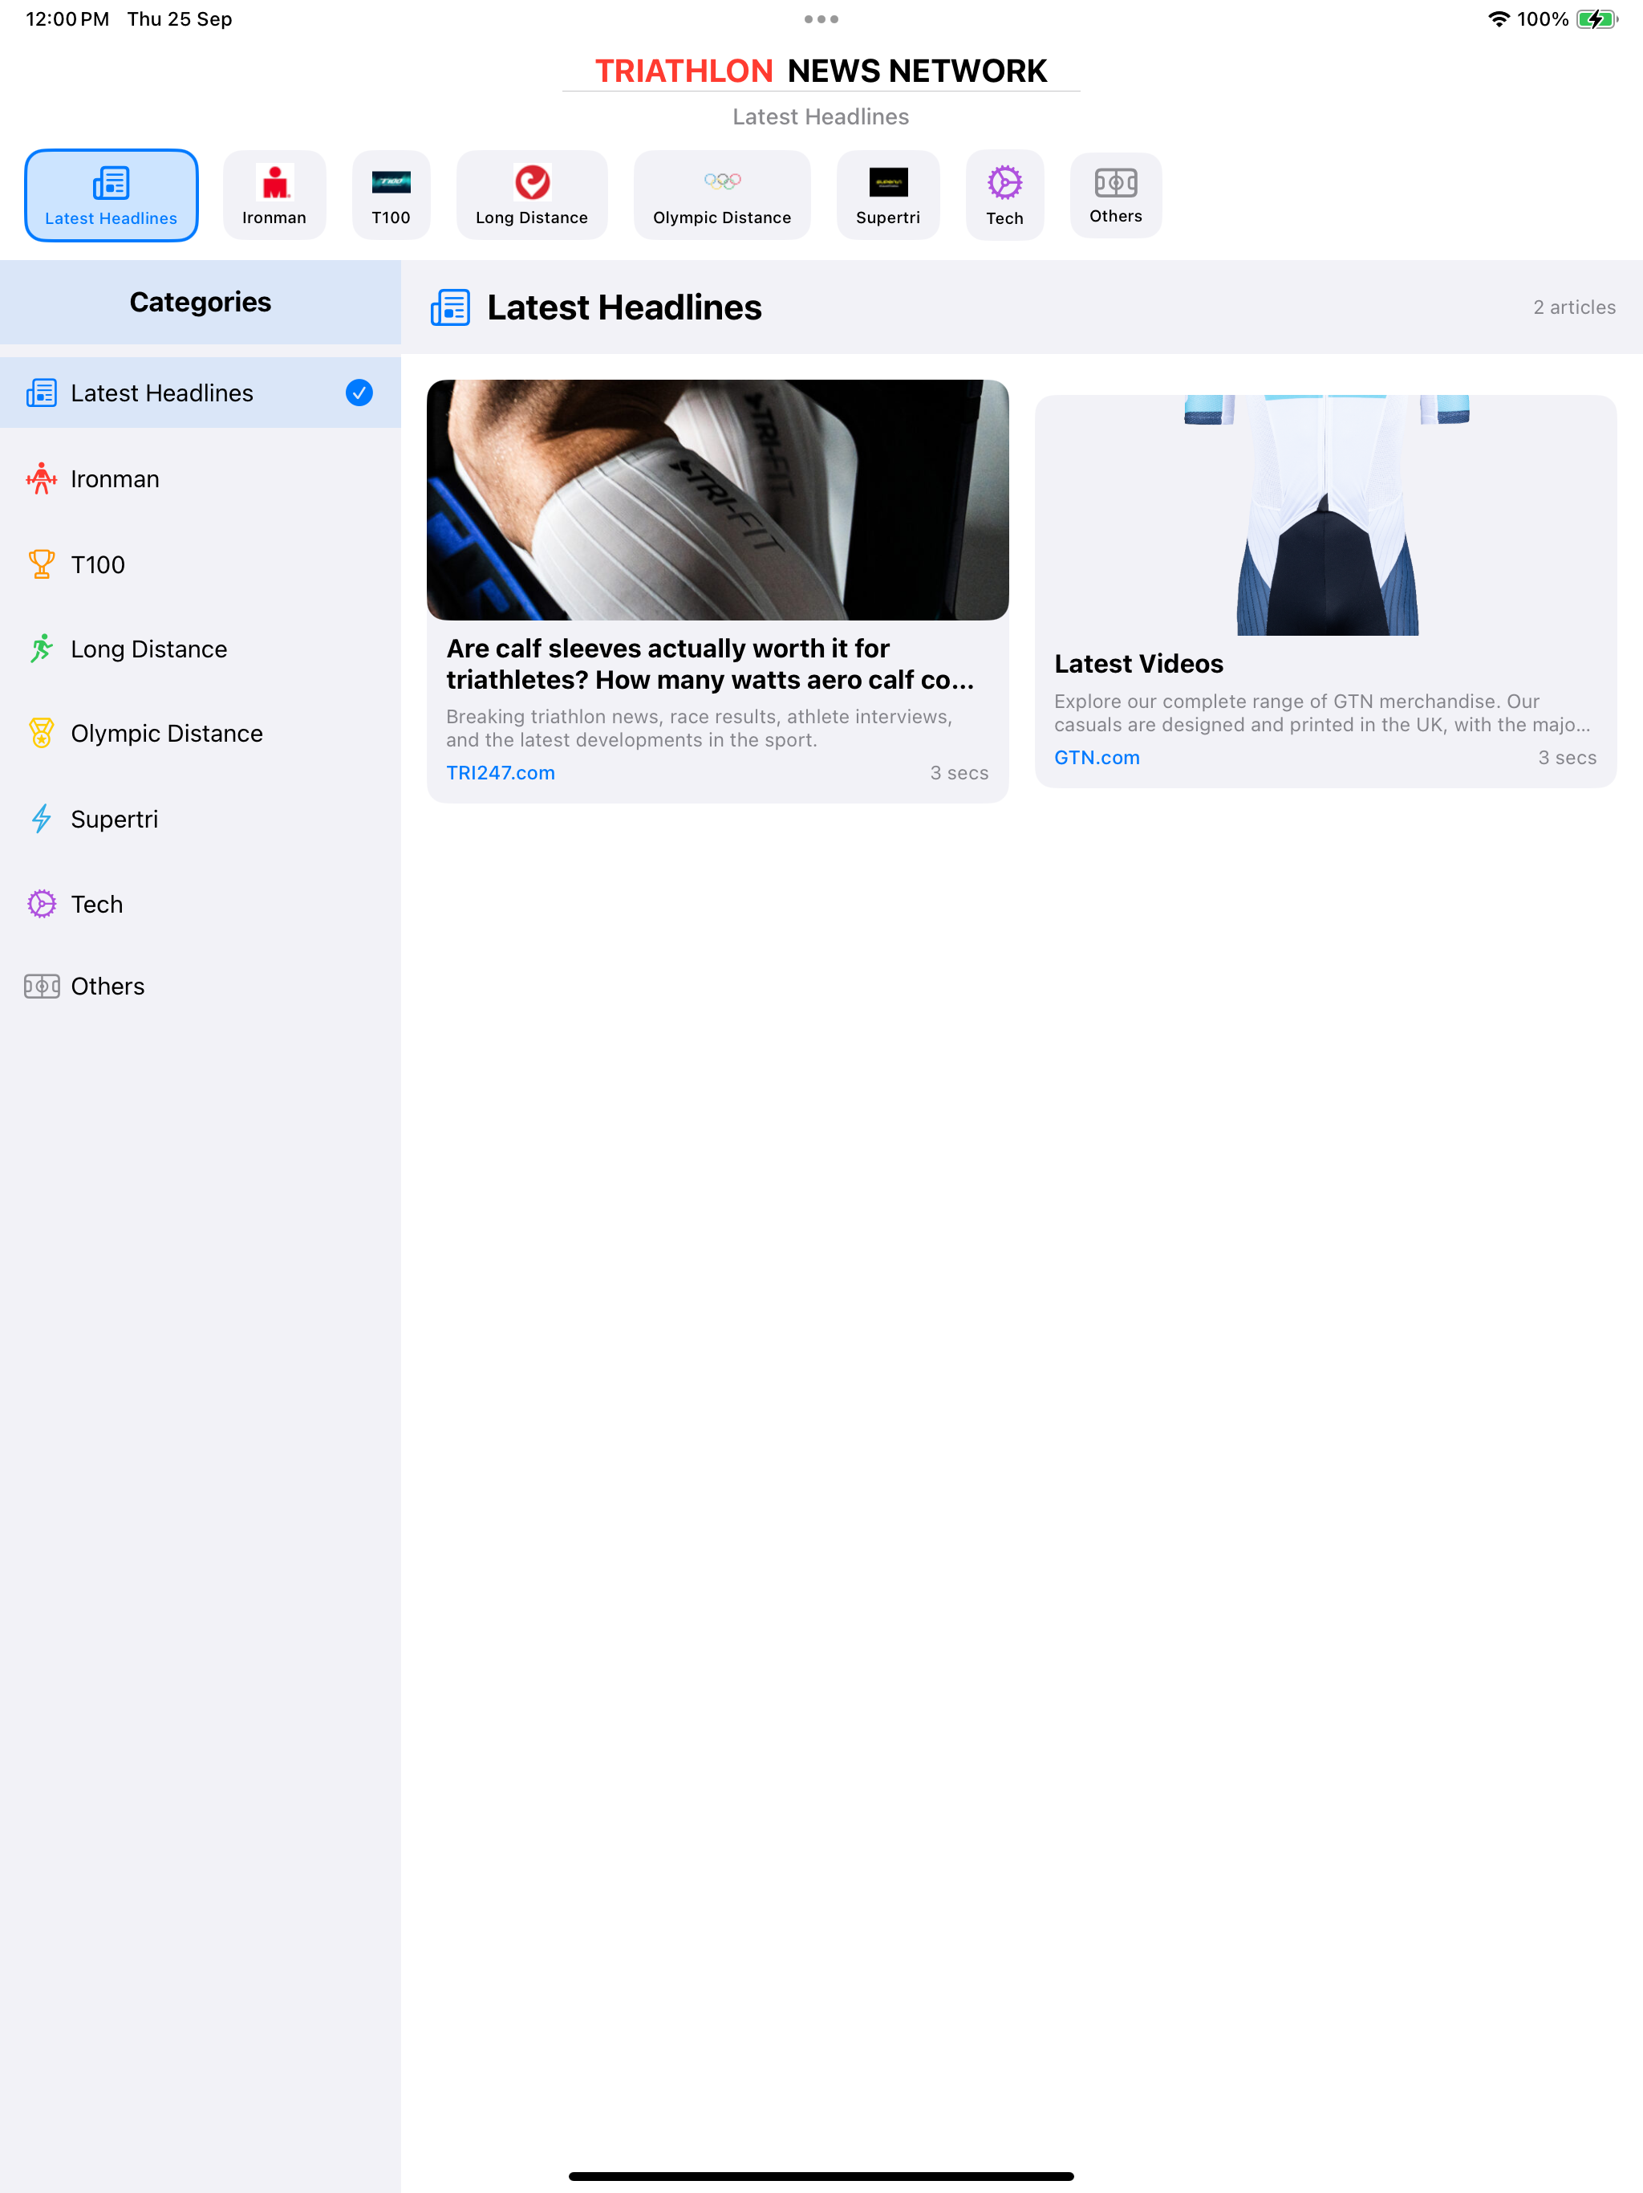This screenshot has height=2193, width=1643.
Task: Tap the Latest Headlines tab label text
Action: point(111,219)
